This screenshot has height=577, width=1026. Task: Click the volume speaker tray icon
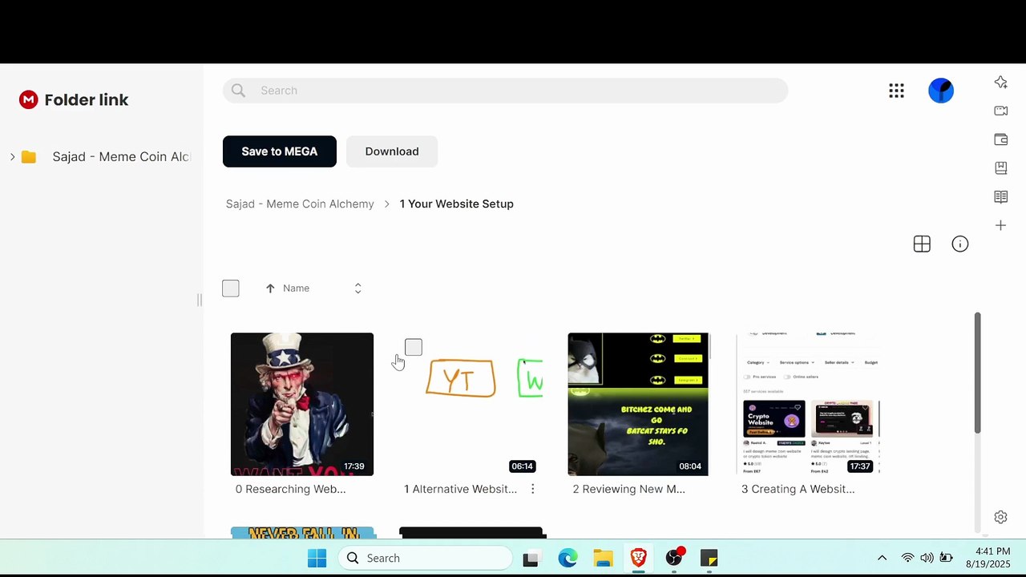click(927, 558)
